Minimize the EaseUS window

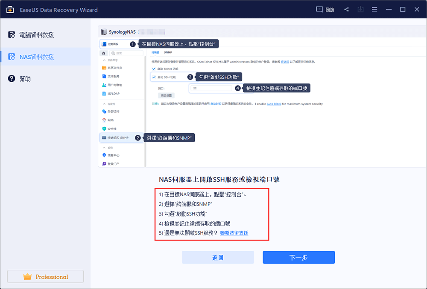389,9
